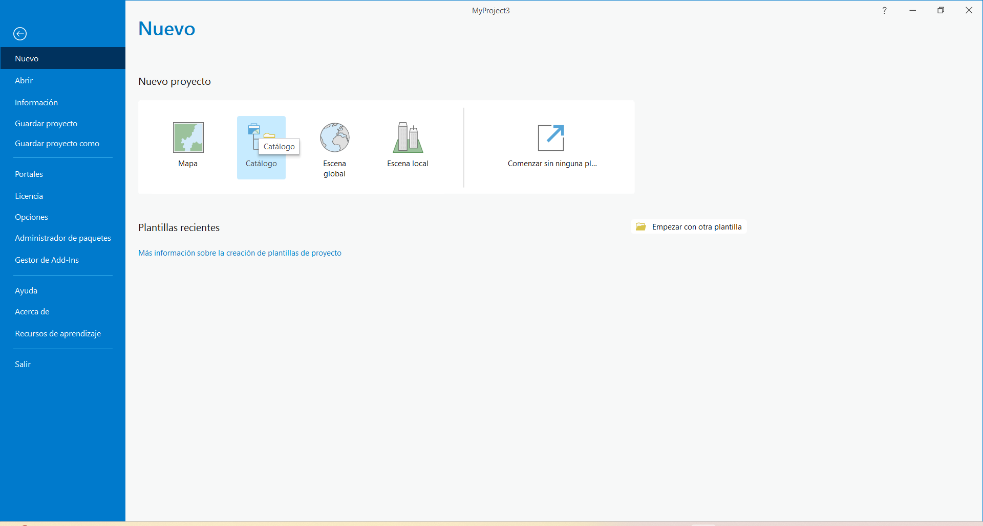The image size is (983, 526).
Task: Choose the Catálogo project template
Action: [254, 136]
